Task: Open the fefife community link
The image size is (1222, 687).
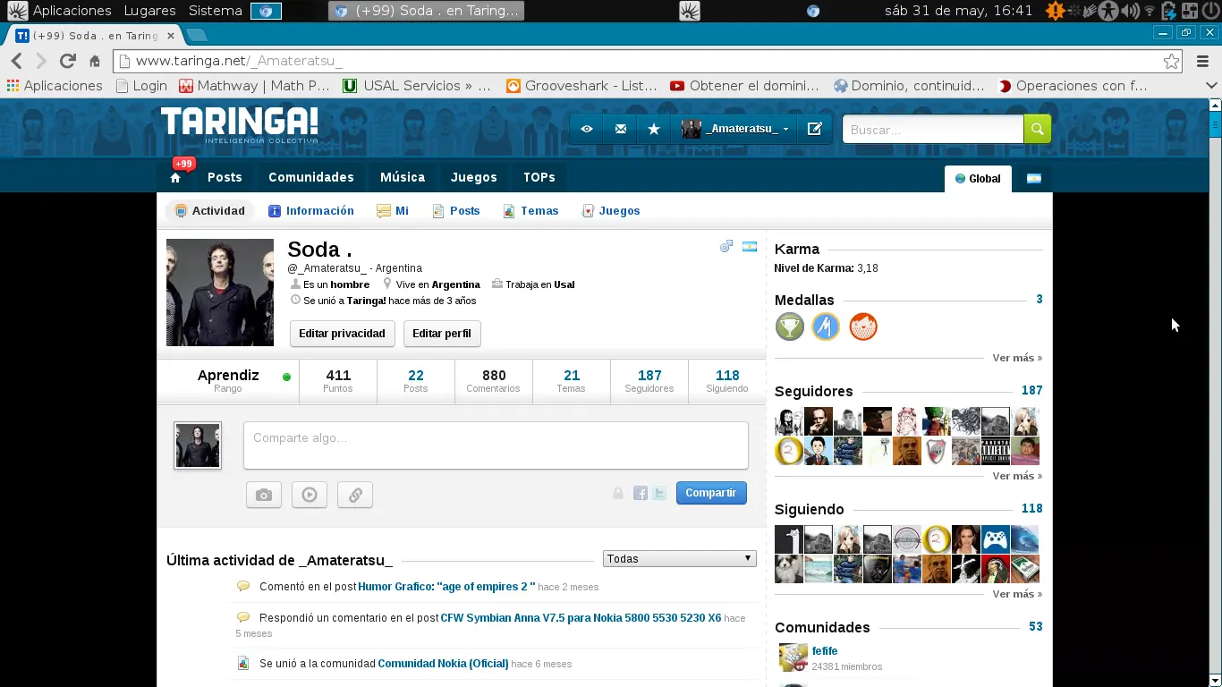Action: click(825, 651)
